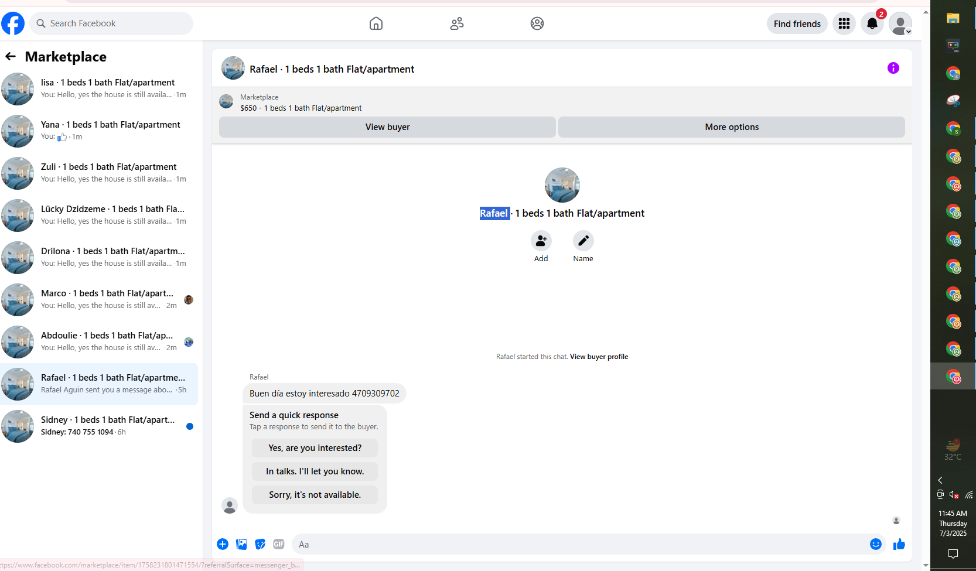Click the Search Facebook field
Image resolution: width=976 pixels, height=571 pixels.
click(x=111, y=23)
